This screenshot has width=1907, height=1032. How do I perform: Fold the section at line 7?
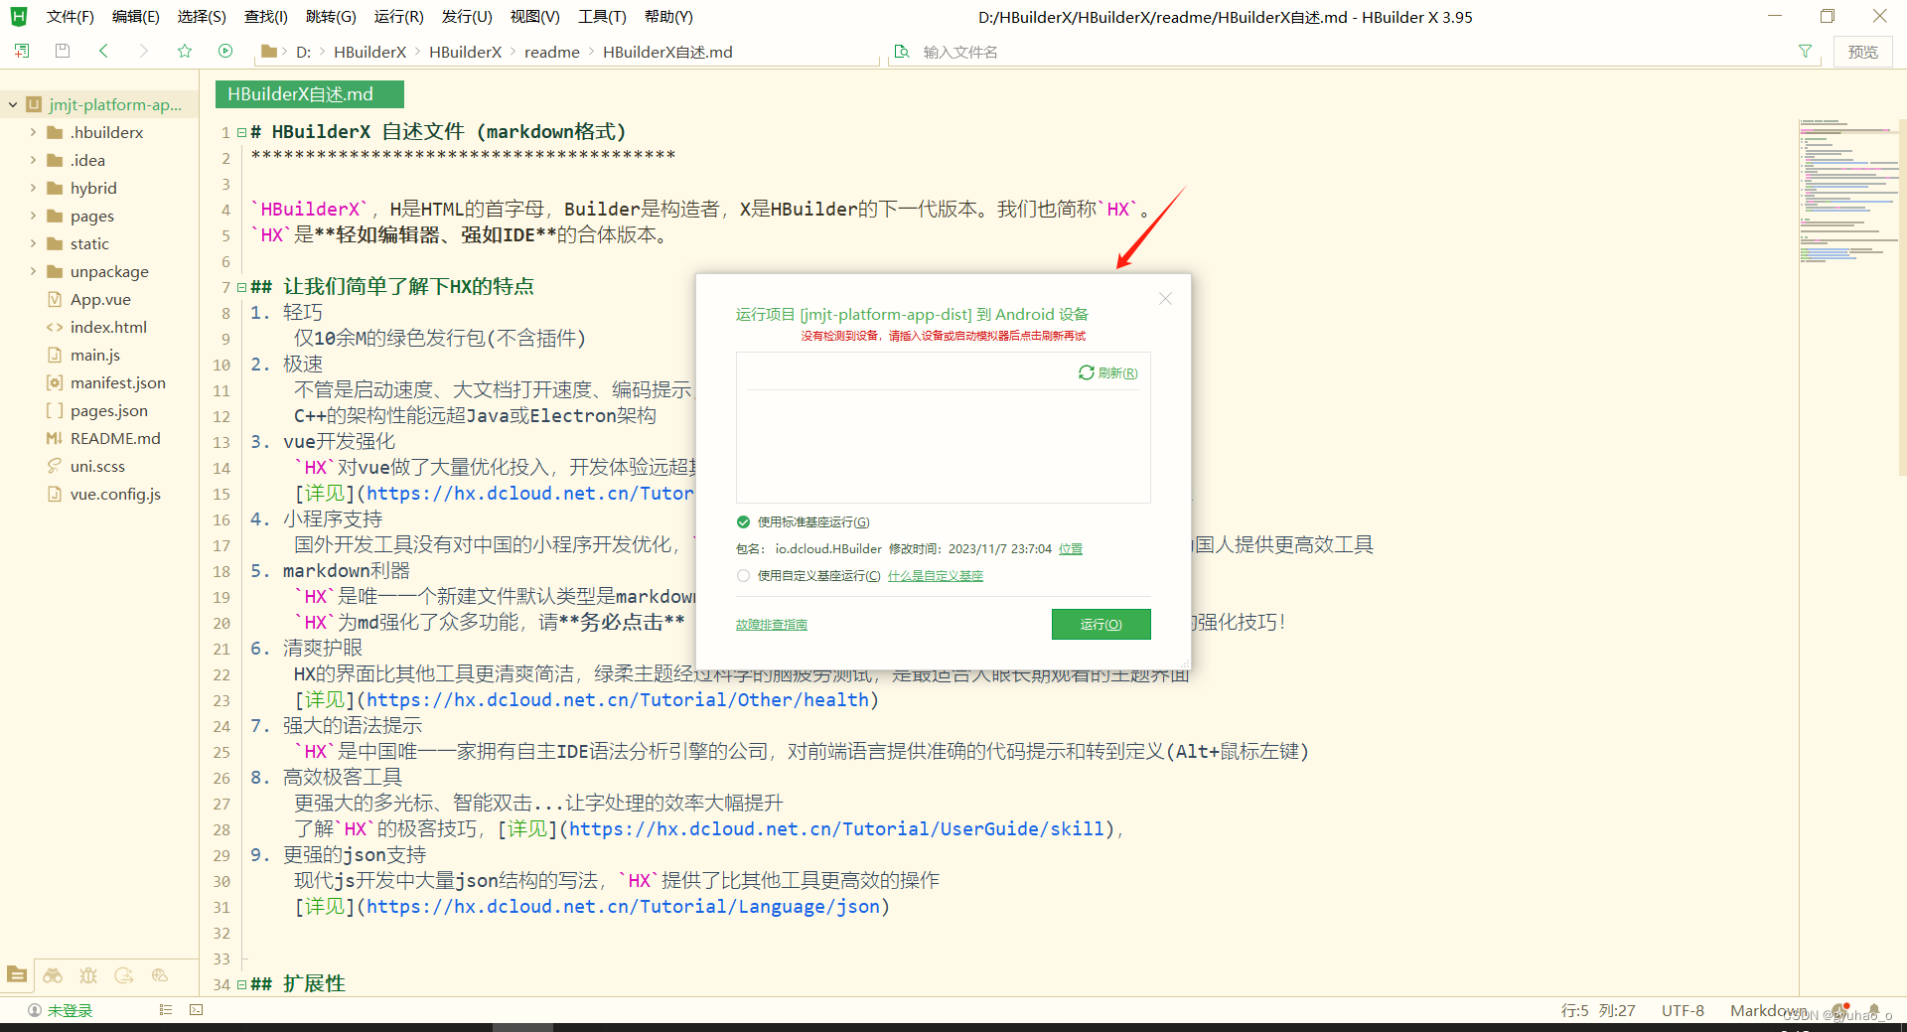click(241, 287)
